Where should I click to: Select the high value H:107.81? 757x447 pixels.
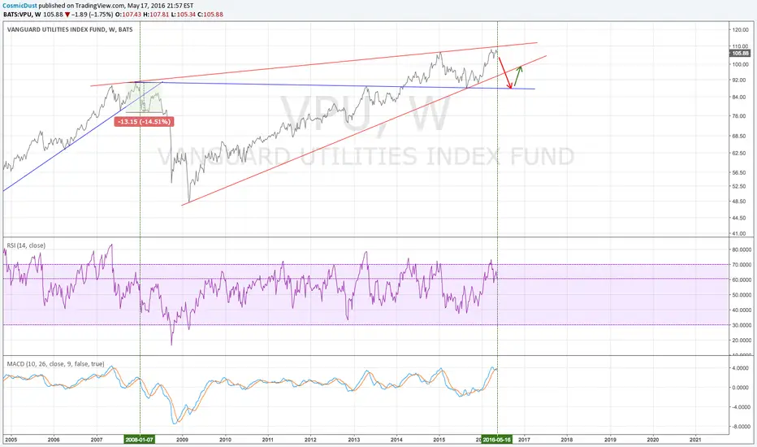(155, 15)
